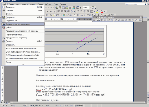Click the Insert Table toolbar icon
149x107 pixels.
[63, 7]
